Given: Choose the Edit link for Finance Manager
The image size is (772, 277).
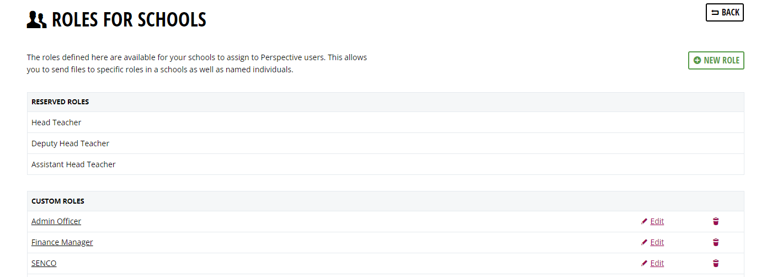Looking at the screenshot, I should [657, 242].
